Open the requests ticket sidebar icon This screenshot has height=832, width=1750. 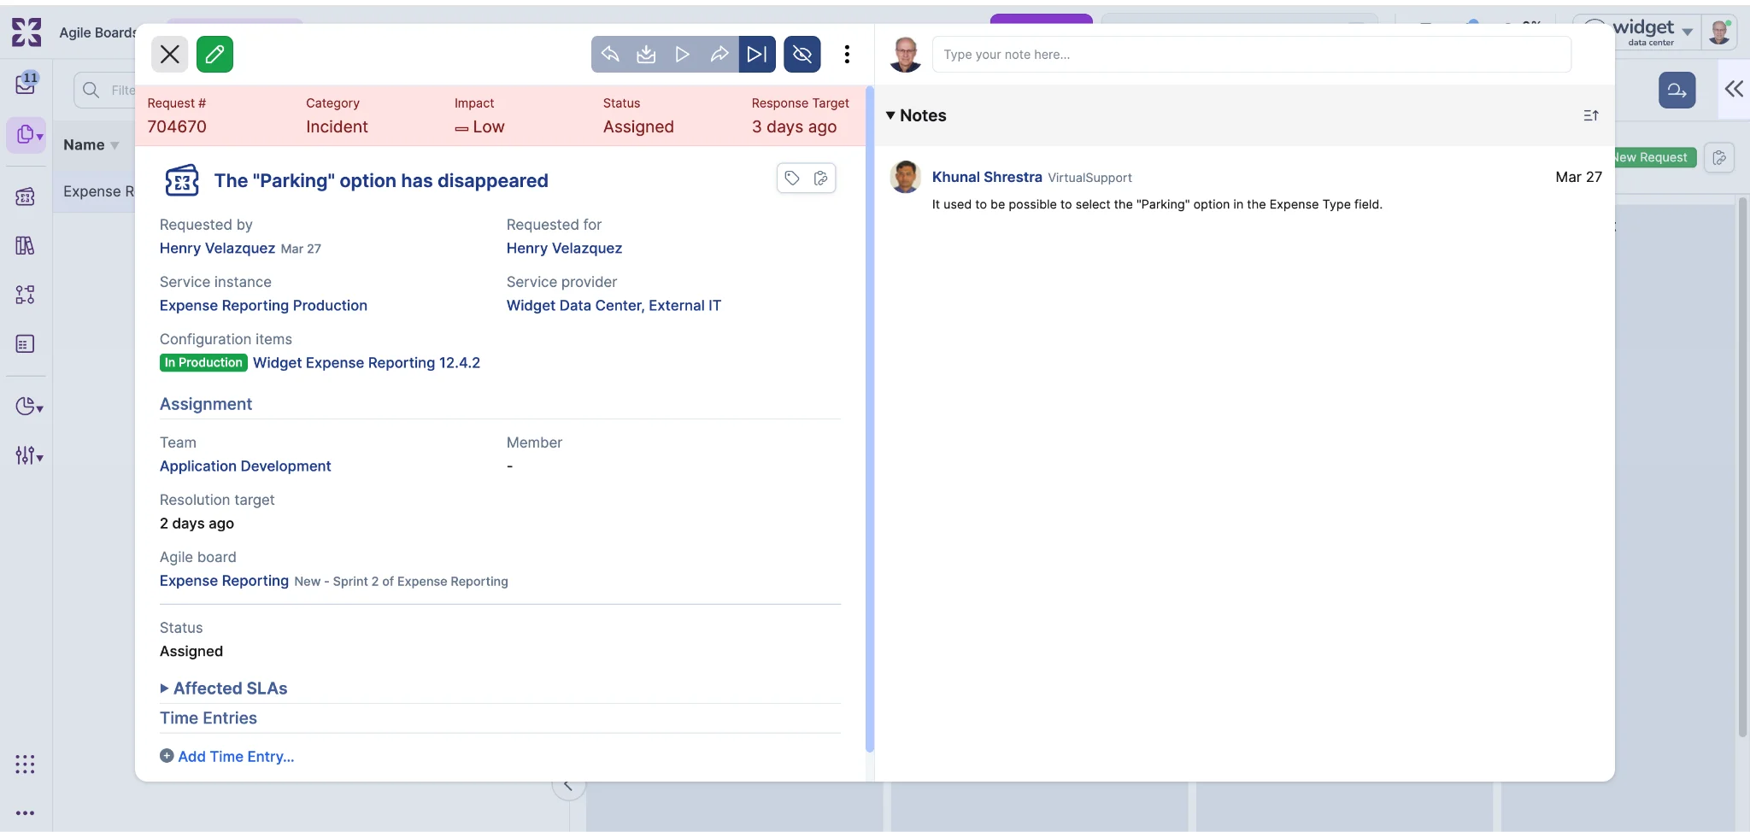pyautogui.click(x=25, y=196)
